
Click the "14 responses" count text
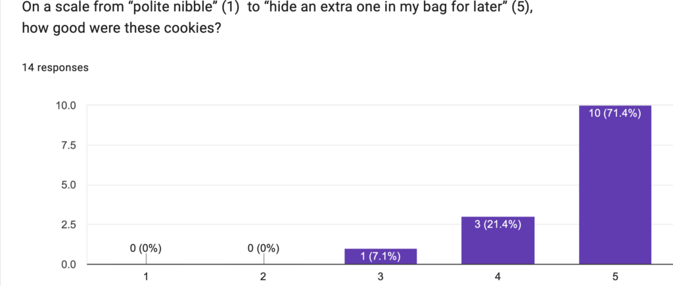[x=55, y=68]
